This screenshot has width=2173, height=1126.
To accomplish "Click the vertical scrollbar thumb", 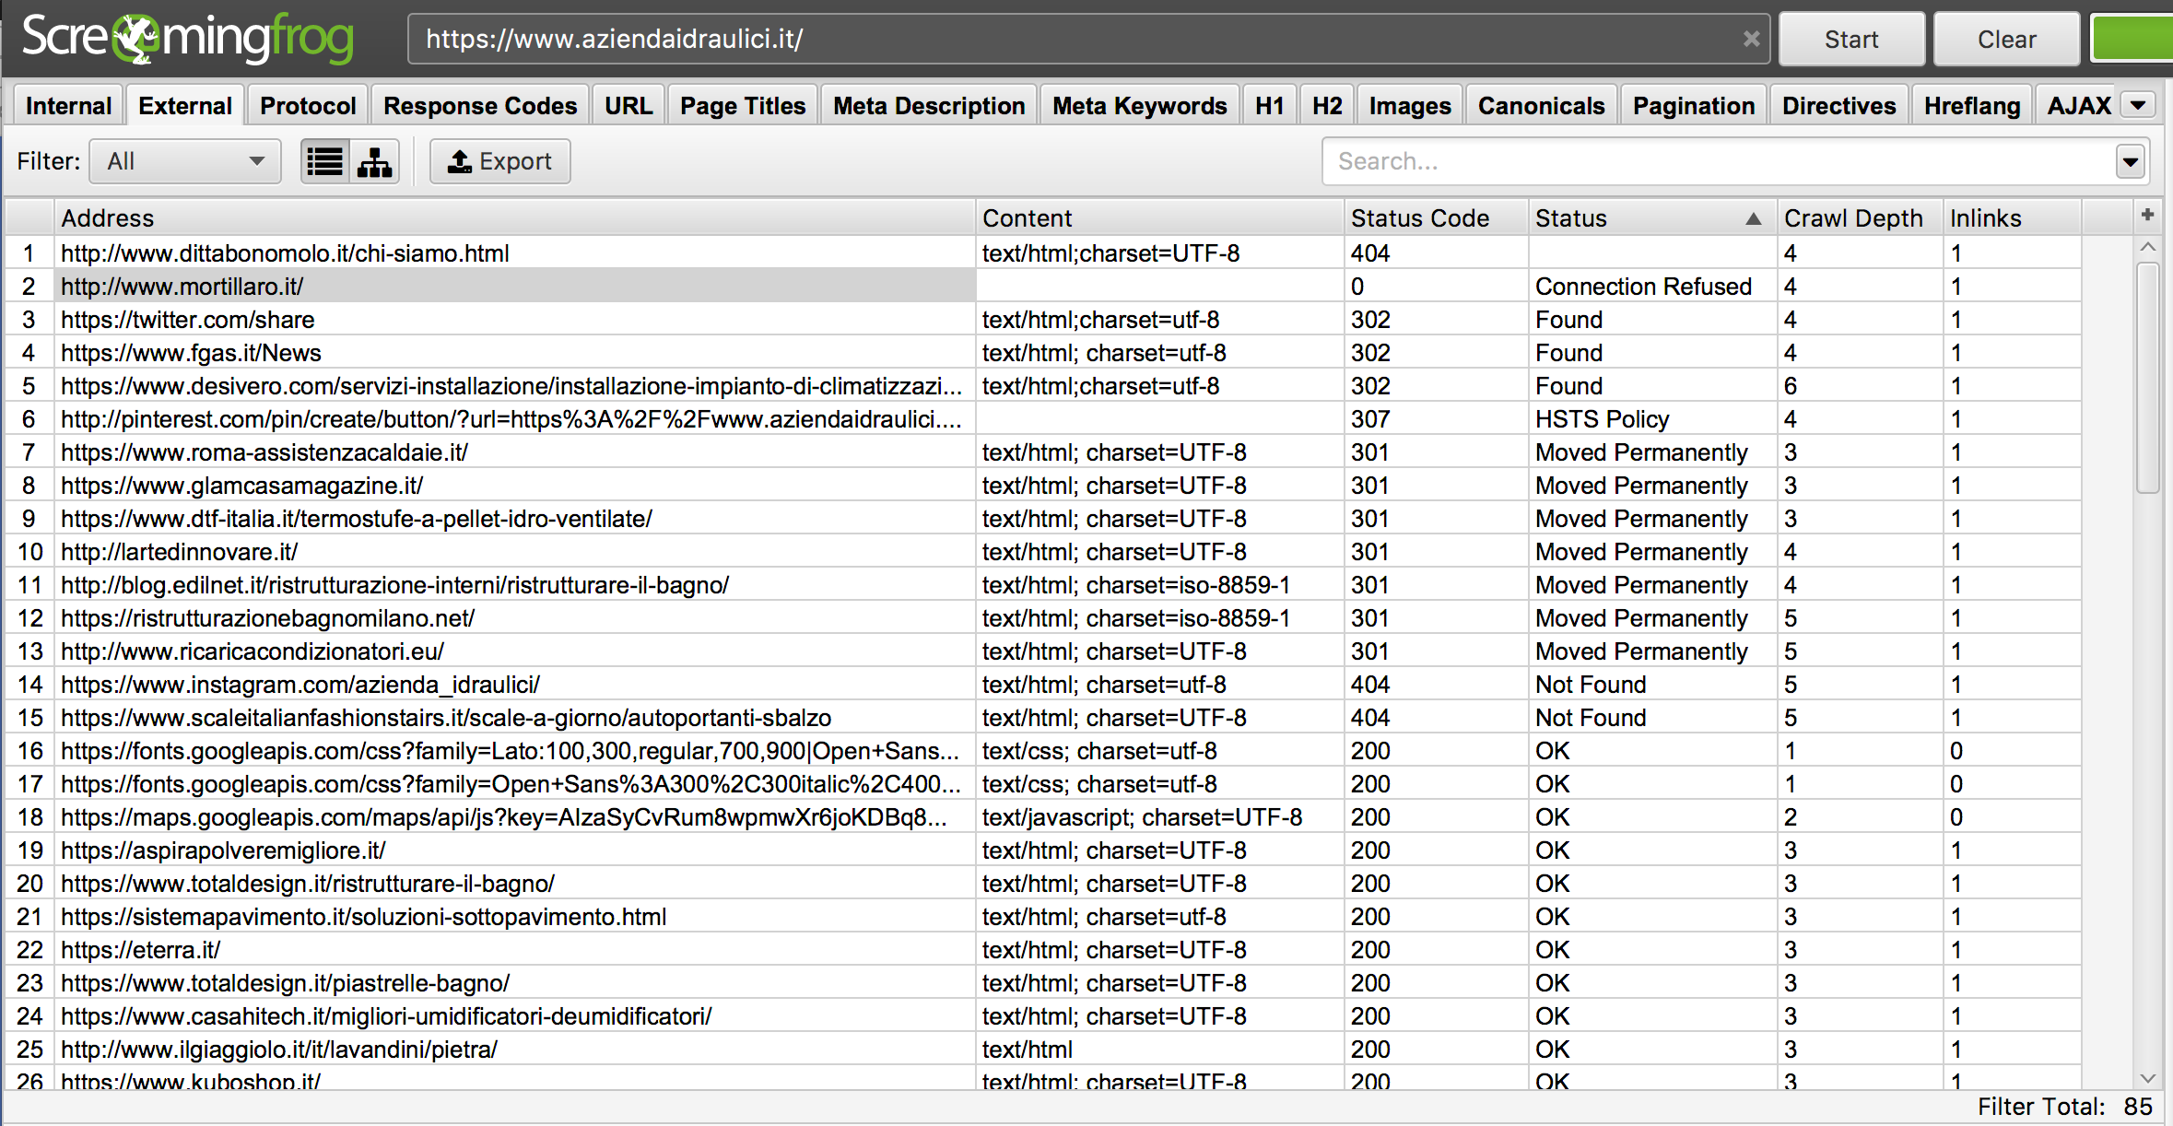I will point(2148,378).
